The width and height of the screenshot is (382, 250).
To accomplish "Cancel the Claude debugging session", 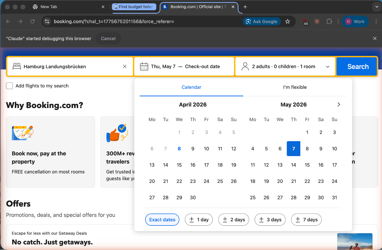I will 108,38.
